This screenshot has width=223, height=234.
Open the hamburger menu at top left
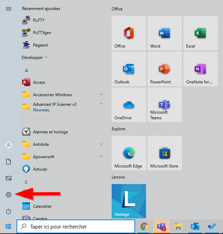[9, 9]
